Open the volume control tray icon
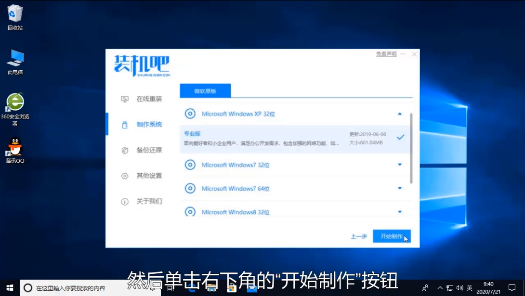525x296 pixels. [459, 288]
